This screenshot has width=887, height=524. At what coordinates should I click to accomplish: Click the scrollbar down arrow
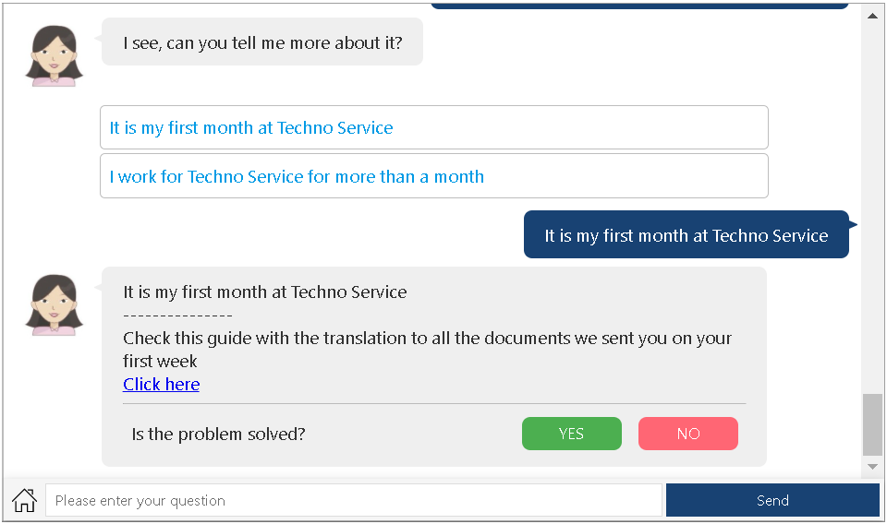click(872, 467)
